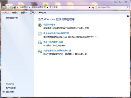The image size is (131, 98).
Task: Click the Set Default Programs (设置默认程序) icon
Action: (40, 25)
